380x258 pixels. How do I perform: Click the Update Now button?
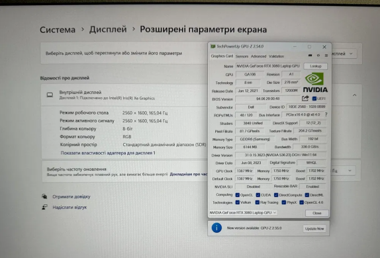point(314,228)
